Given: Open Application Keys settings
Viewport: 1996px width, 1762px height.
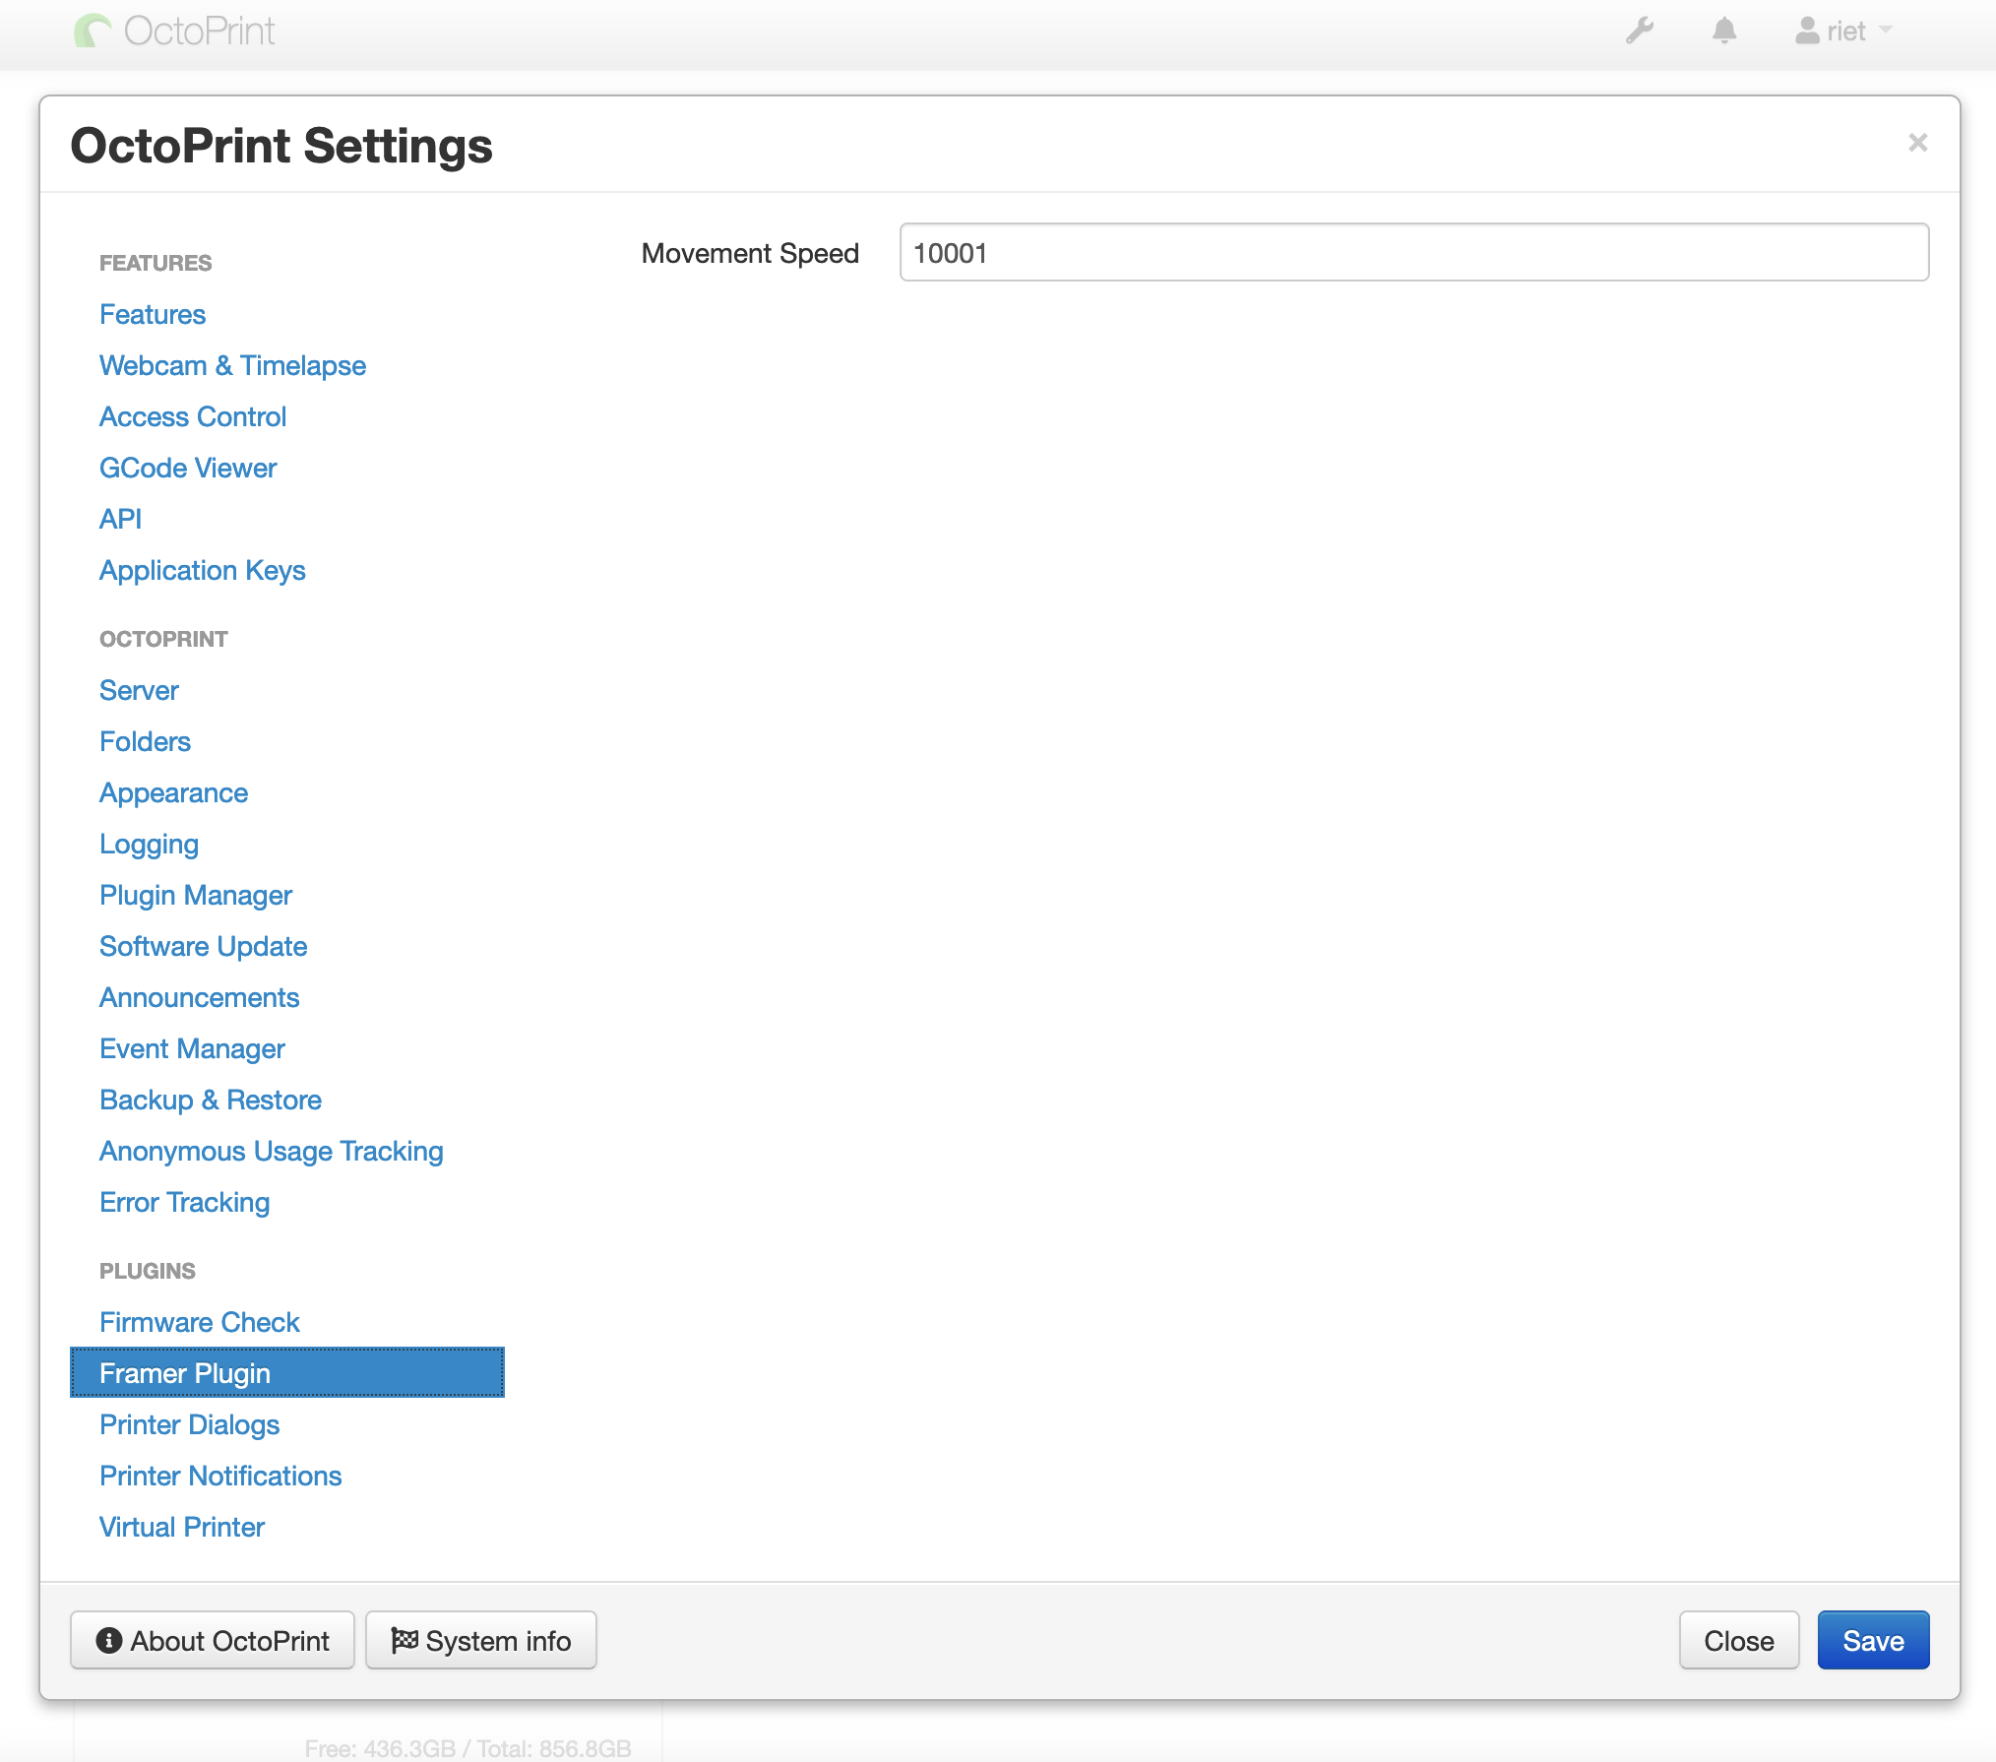Looking at the screenshot, I should (x=203, y=570).
